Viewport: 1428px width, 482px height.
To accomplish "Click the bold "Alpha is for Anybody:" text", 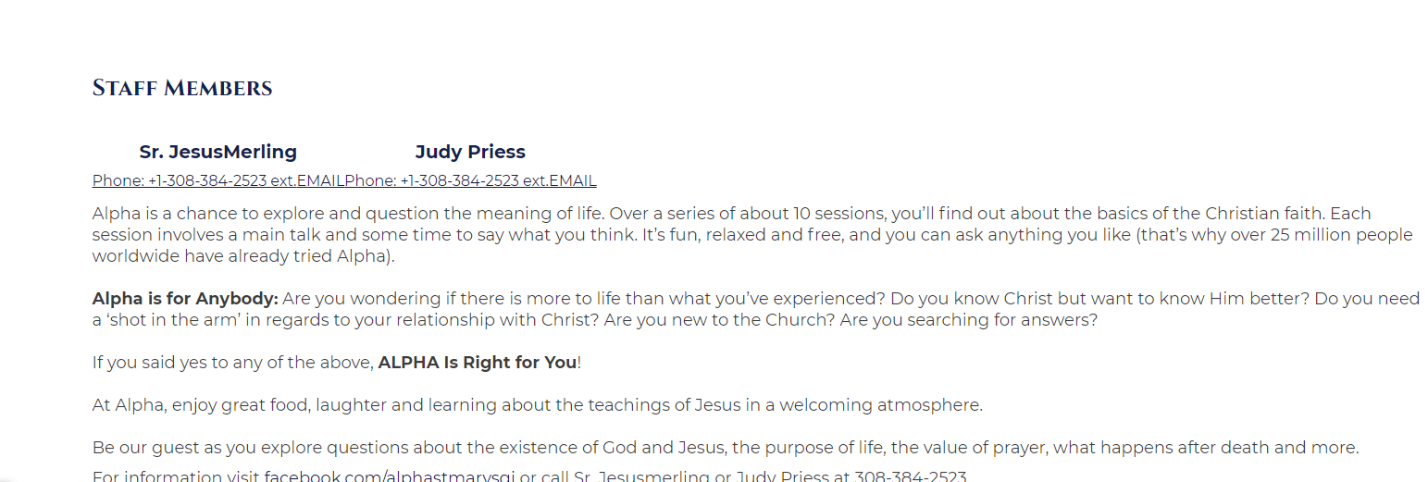I will (x=185, y=299).
